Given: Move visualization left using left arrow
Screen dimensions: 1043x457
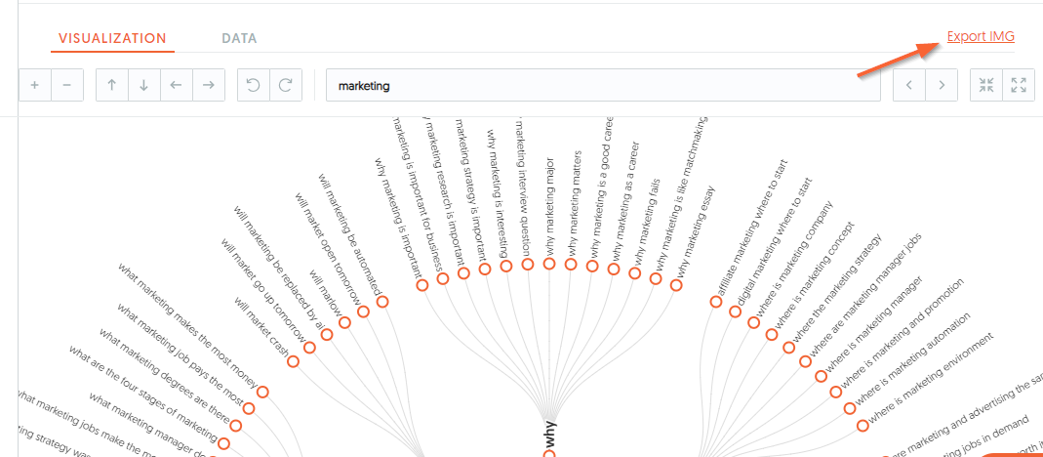Looking at the screenshot, I should click(177, 85).
